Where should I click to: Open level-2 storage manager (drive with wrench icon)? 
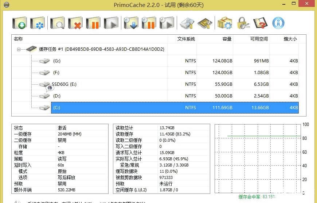pyautogui.click(x=187, y=23)
